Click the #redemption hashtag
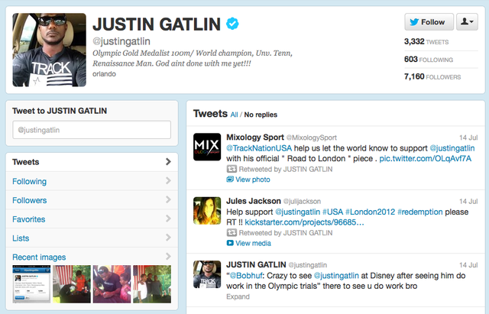This screenshot has height=314, width=489. 420,212
